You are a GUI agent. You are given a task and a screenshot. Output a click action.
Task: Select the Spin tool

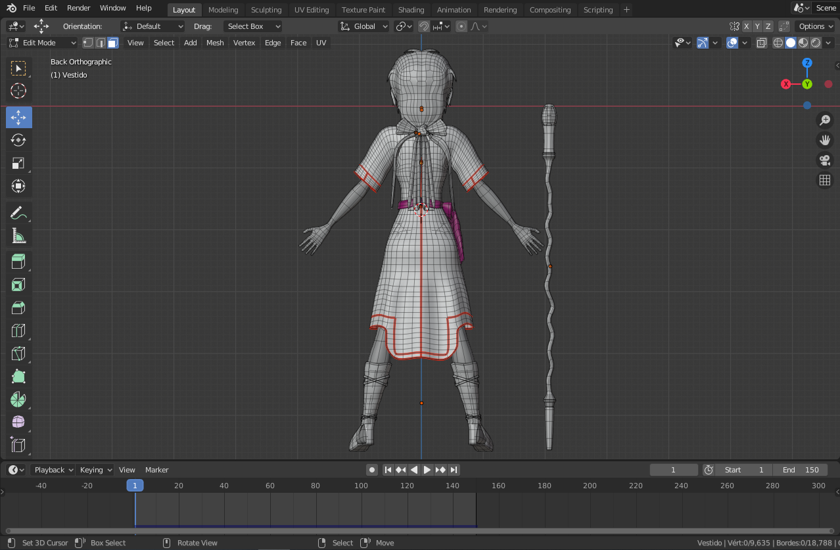(18, 399)
